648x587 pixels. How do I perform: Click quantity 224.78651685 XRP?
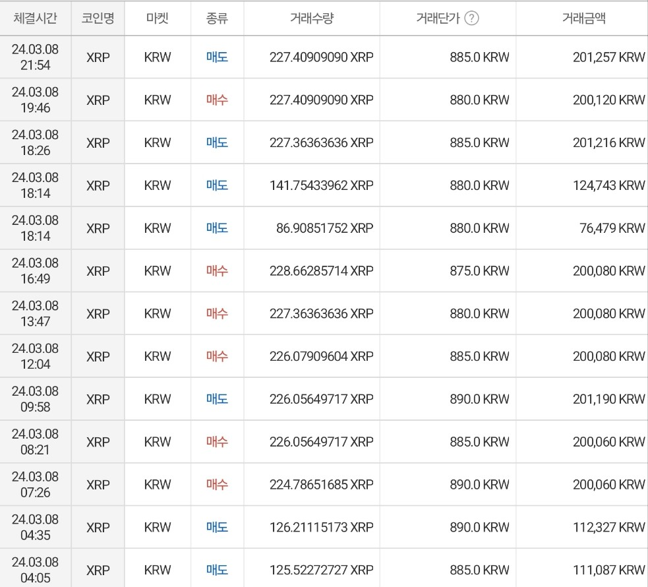pyautogui.click(x=322, y=485)
